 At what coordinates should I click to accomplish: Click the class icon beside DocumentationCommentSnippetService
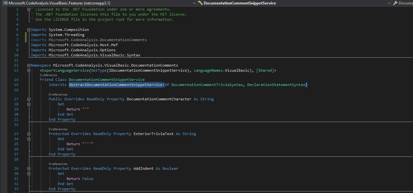(x=200, y=3)
